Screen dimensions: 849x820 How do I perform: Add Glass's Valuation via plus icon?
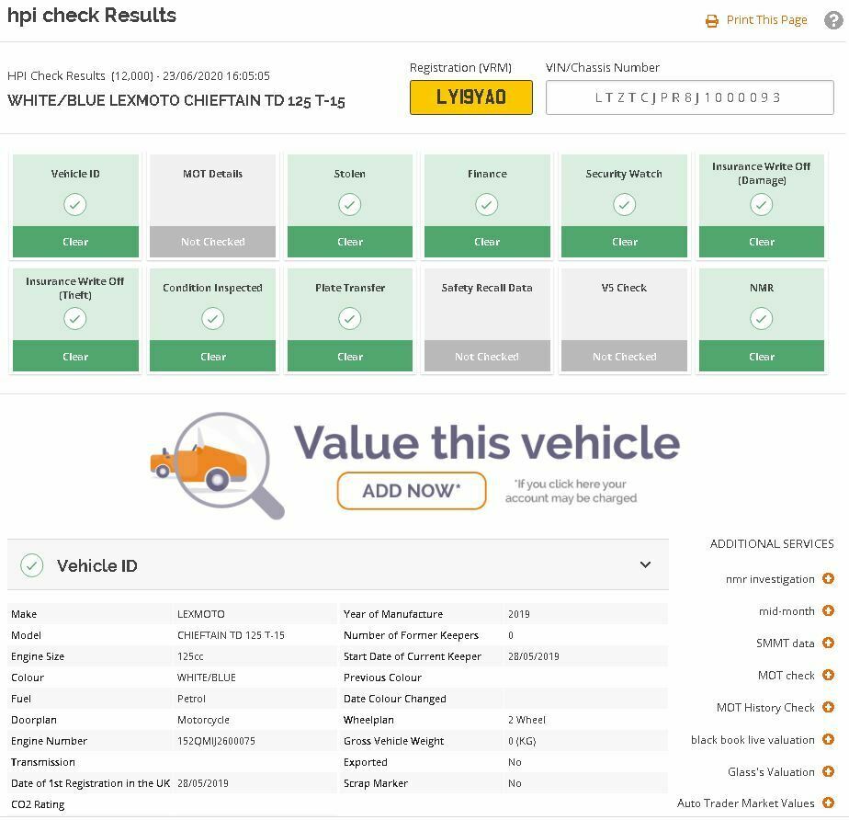point(828,771)
